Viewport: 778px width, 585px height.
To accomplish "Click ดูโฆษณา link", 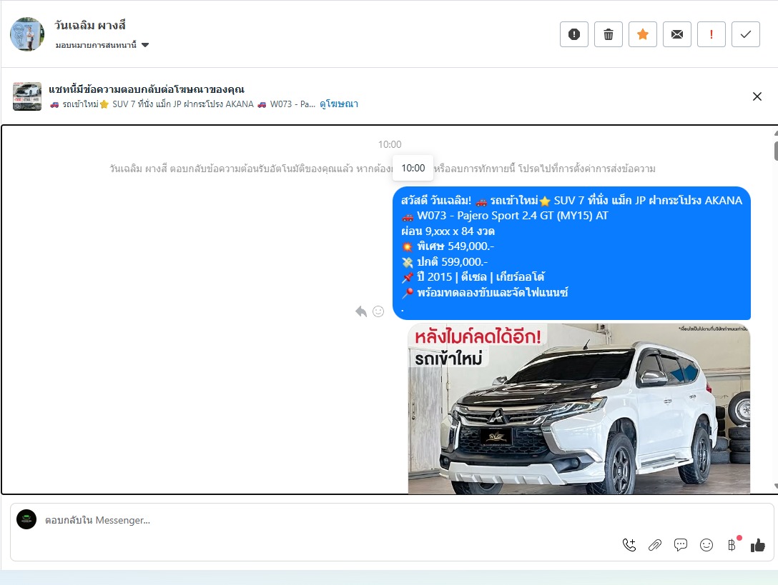I will 339,104.
